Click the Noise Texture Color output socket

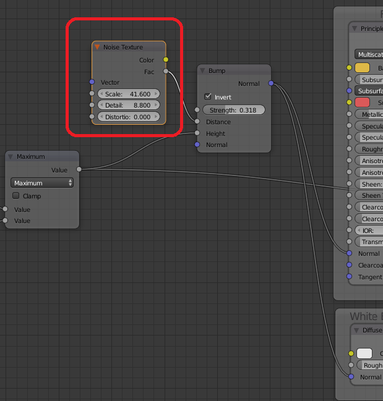click(166, 59)
